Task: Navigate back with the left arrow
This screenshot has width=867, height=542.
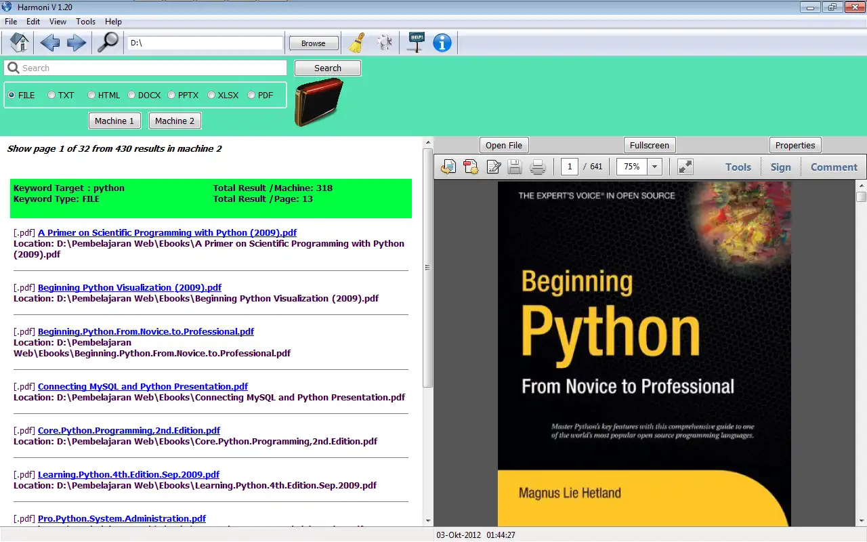Action: coord(50,43)
